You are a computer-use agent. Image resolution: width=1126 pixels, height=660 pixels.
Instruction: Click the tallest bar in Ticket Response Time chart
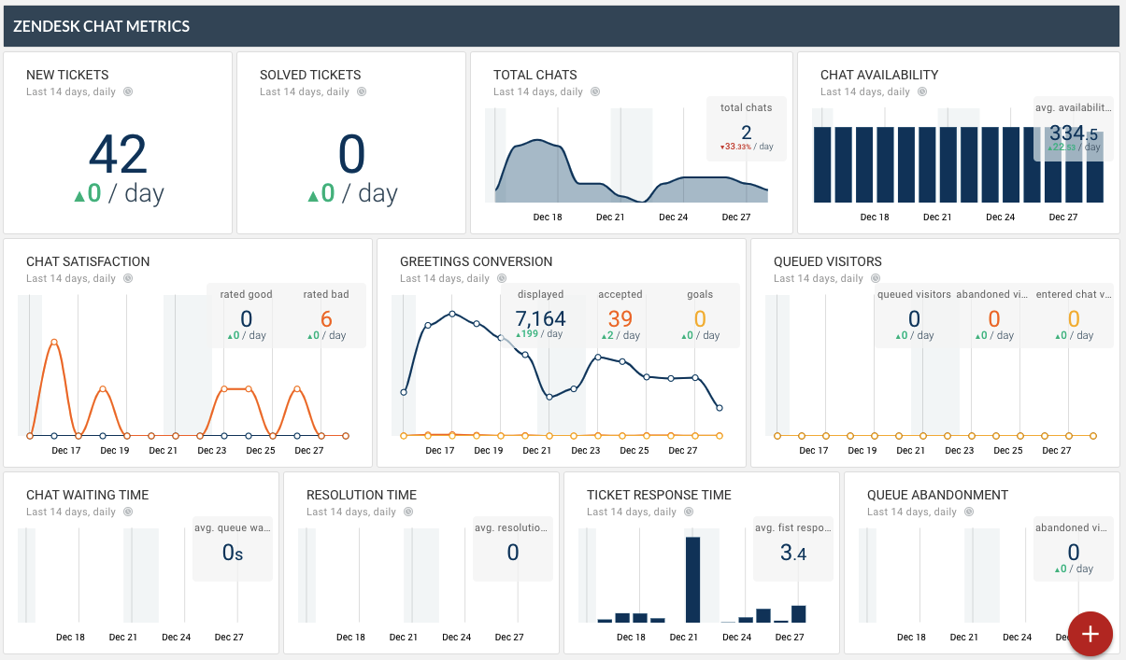692,580
